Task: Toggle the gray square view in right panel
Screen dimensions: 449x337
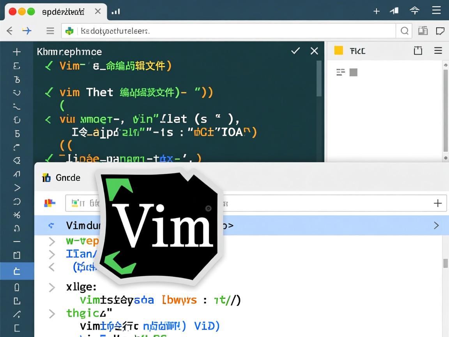Action: (354, 72)
